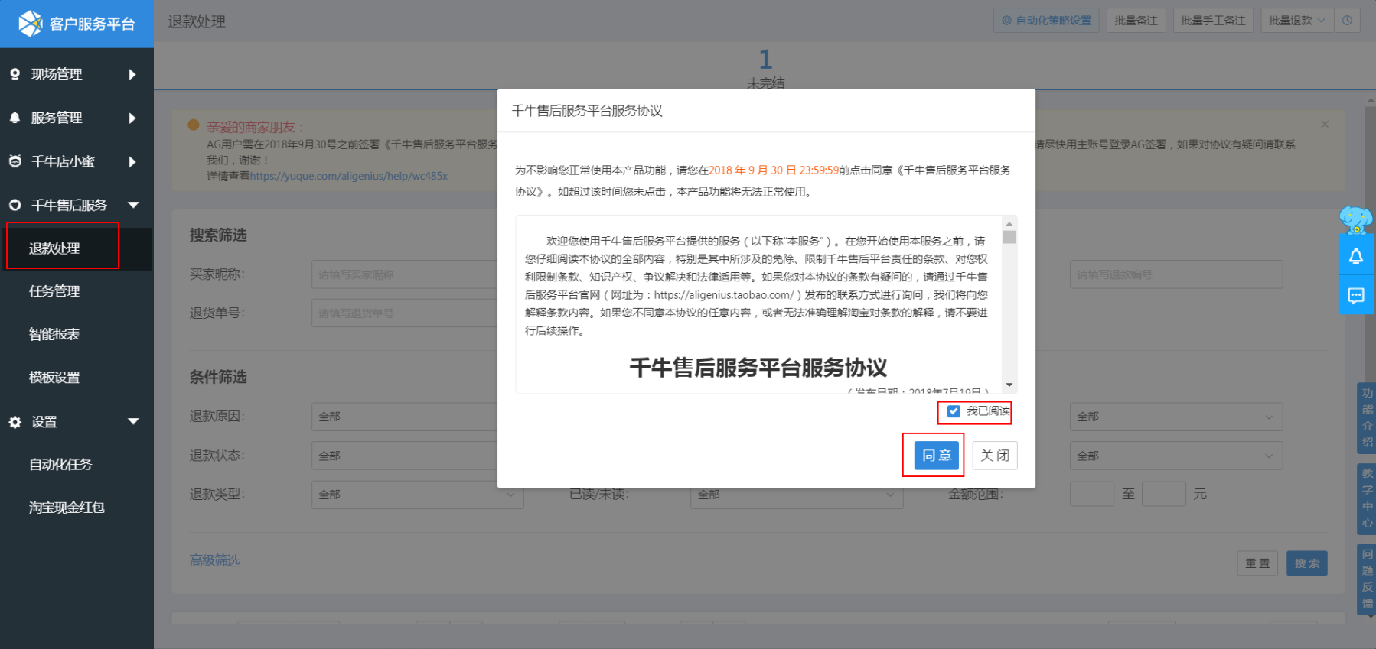This screenshot has width=1376, height=649.
Task: Open the 教学中心 side tab
Action: [x=1367, y=498]
